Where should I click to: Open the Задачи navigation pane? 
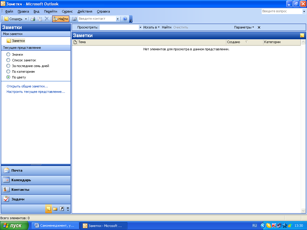coord(36,199)
